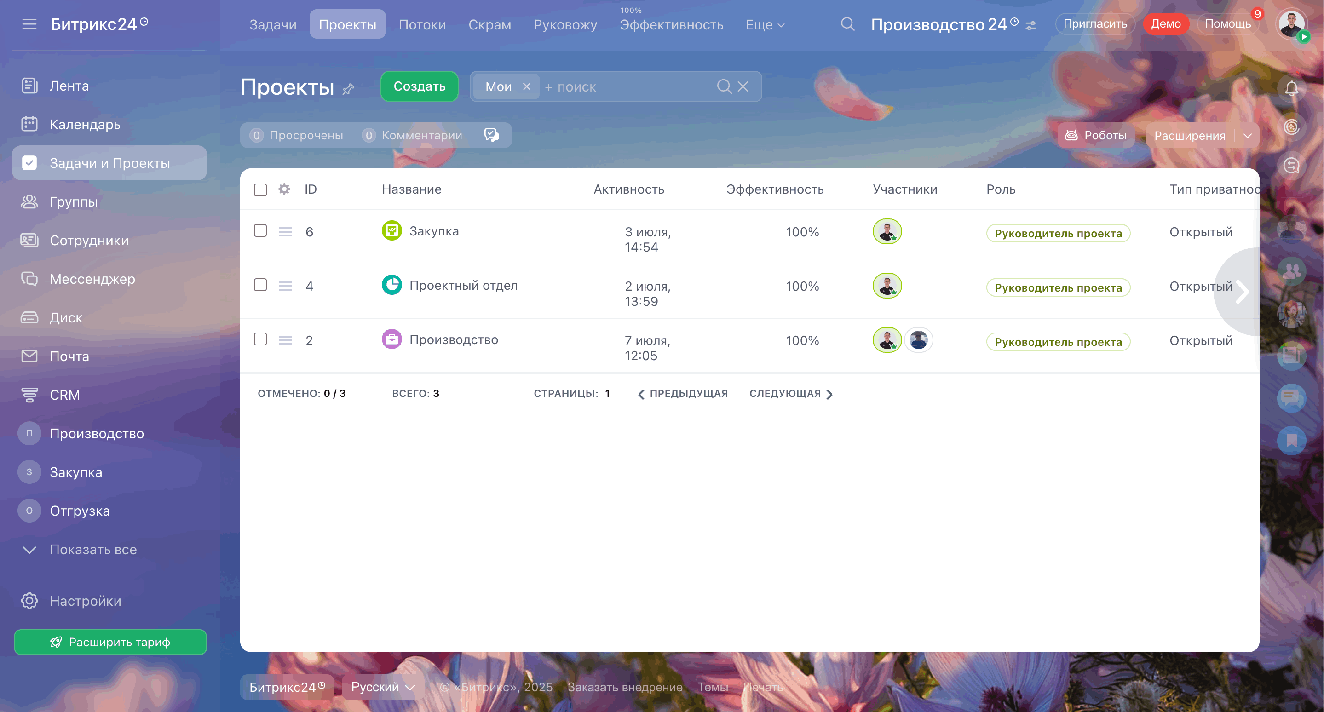Screen dimensions: 1324x712
Task: Click the mark-comments-read chat icon
Action: (x=491, y=135)
